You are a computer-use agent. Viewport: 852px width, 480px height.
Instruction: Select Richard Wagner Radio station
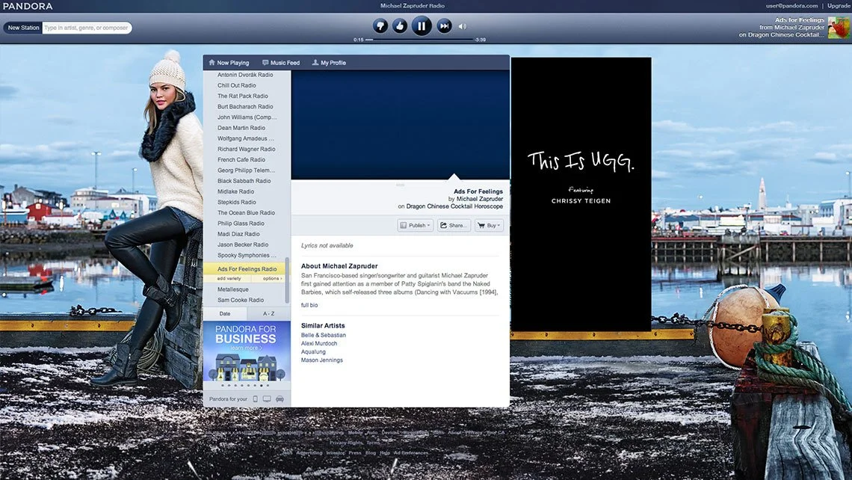245,149
